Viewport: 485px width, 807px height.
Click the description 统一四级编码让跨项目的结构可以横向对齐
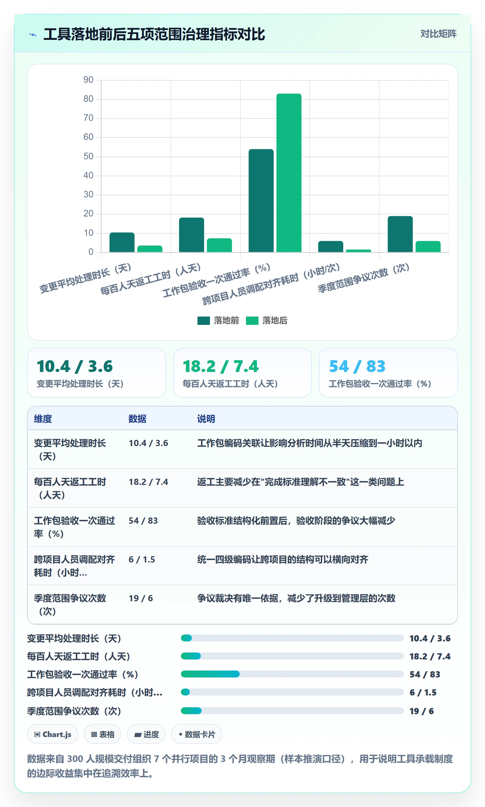(x=283, y=559)
